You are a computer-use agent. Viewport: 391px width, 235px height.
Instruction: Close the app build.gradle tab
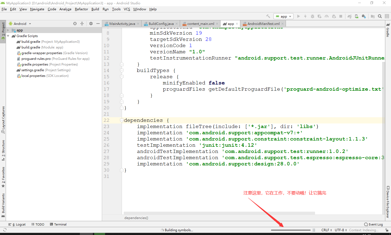(x=237, y=24)
